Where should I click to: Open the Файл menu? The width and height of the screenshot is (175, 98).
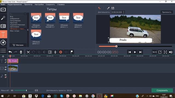(x=3, y=4)
